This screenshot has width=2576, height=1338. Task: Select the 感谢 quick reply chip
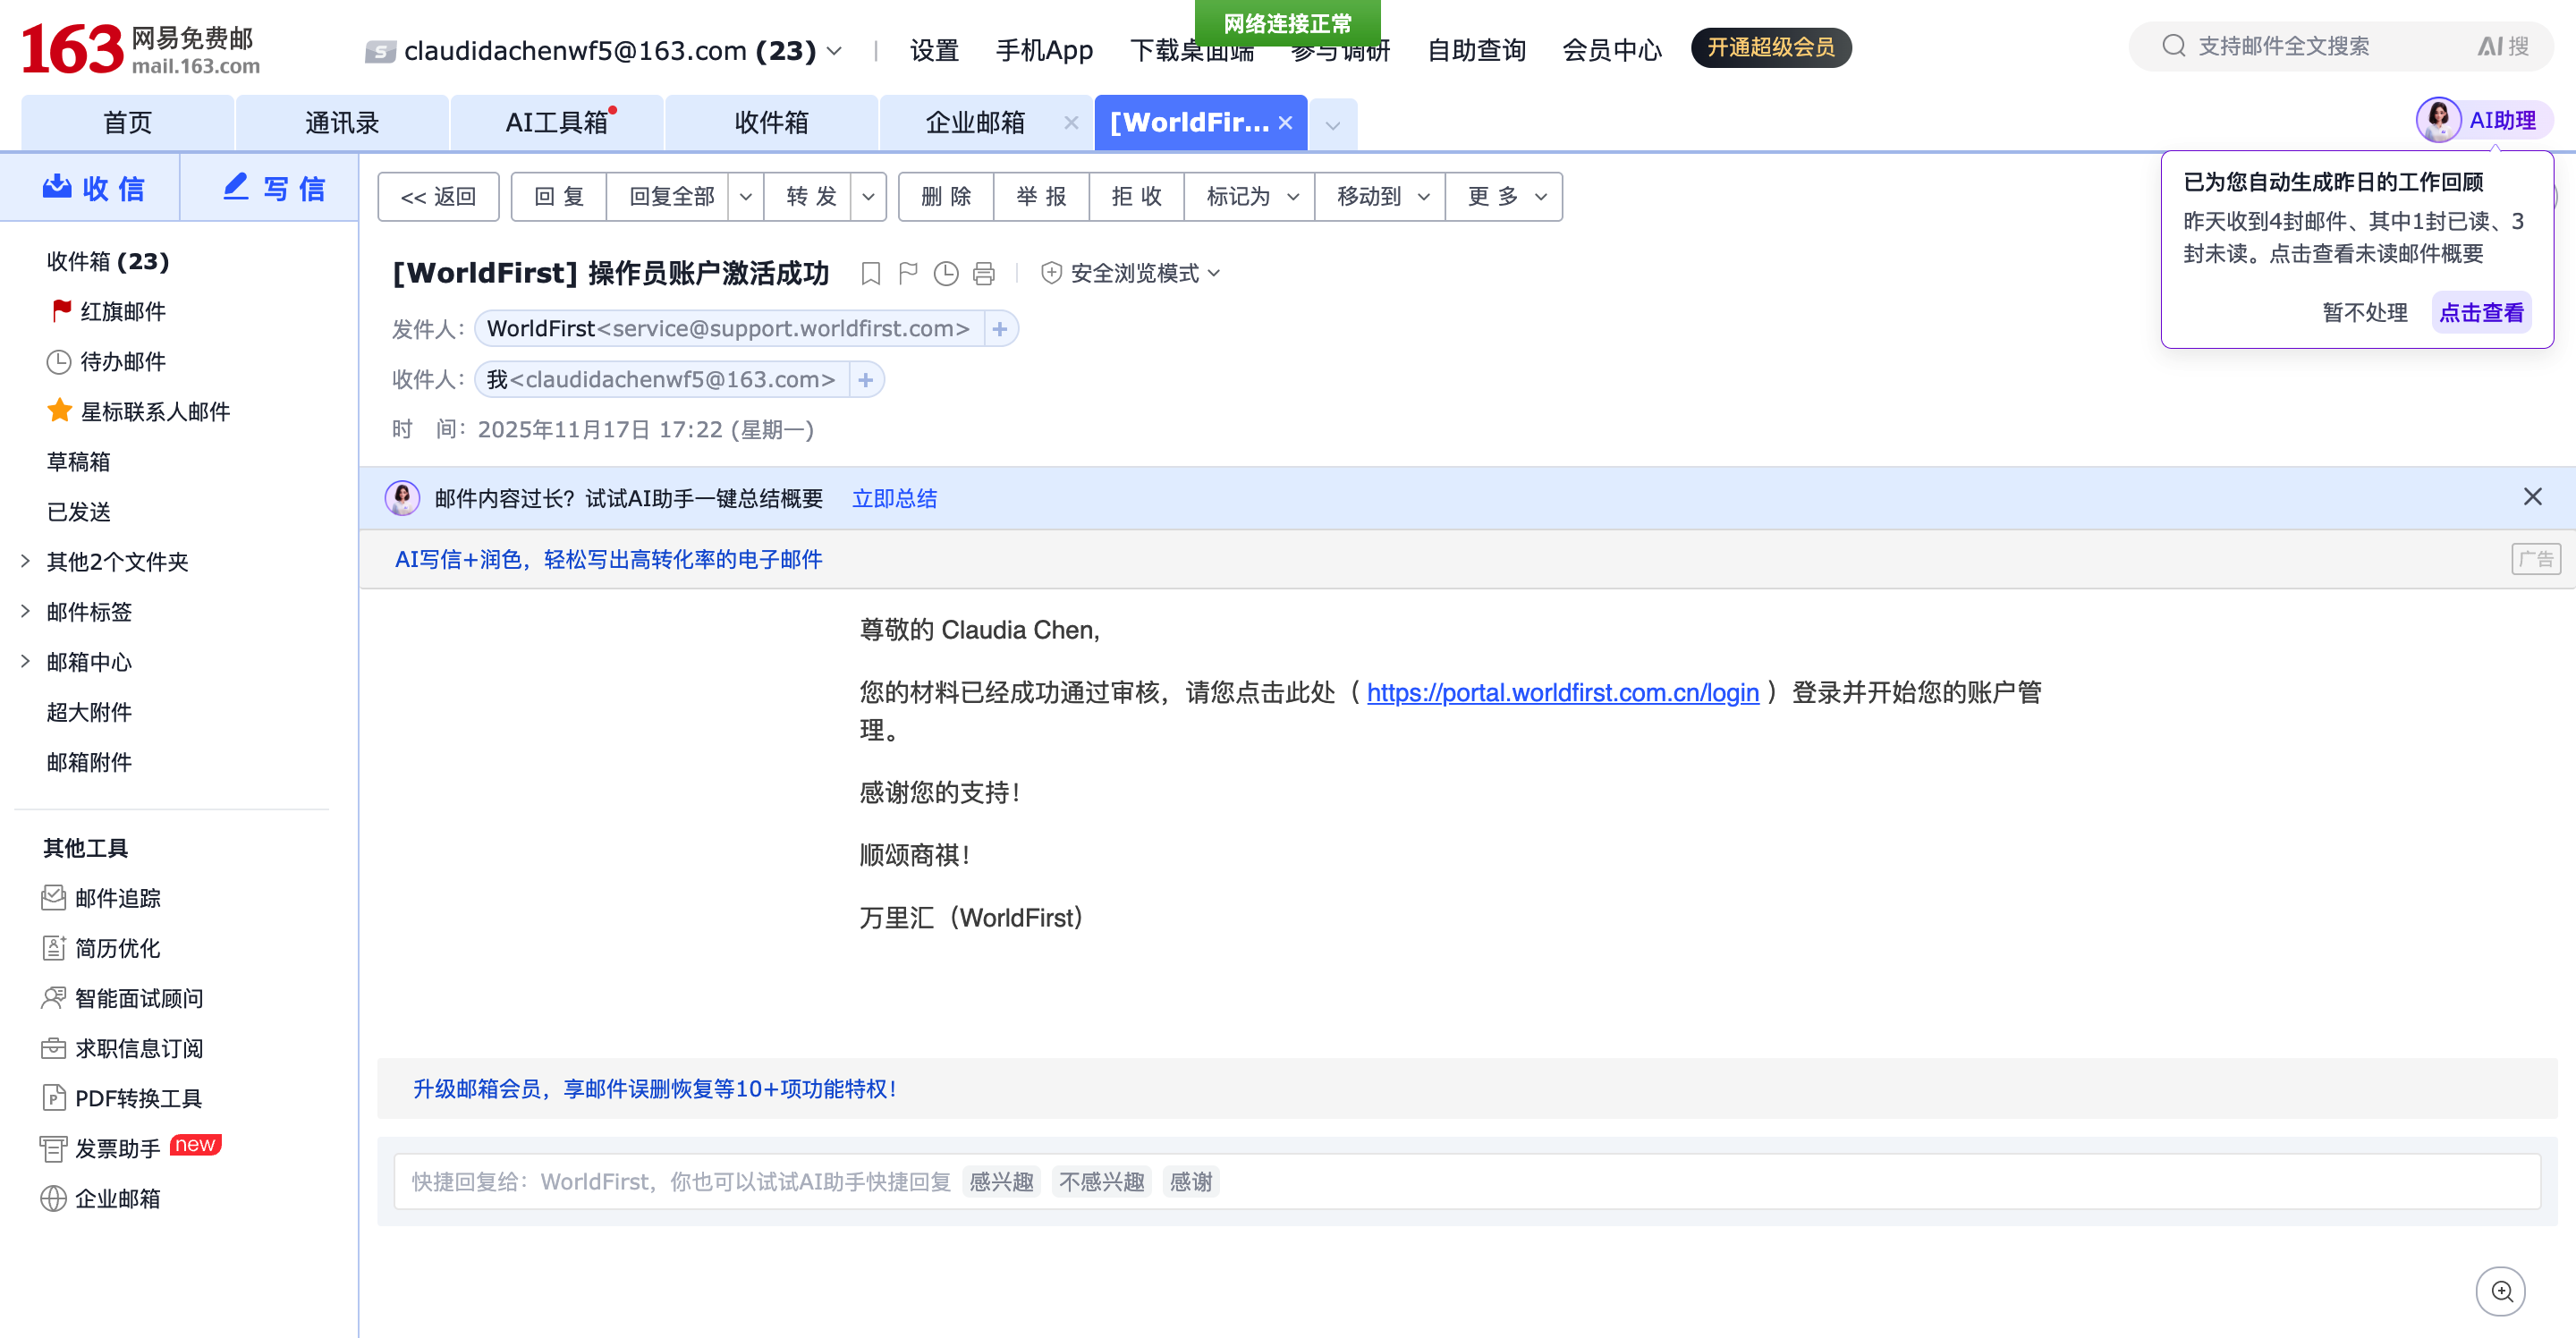tap(1190, 1182)
